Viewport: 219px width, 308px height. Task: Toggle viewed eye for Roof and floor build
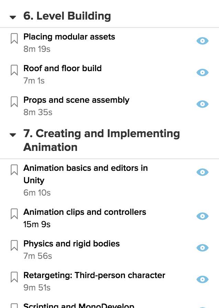point(202,73)
